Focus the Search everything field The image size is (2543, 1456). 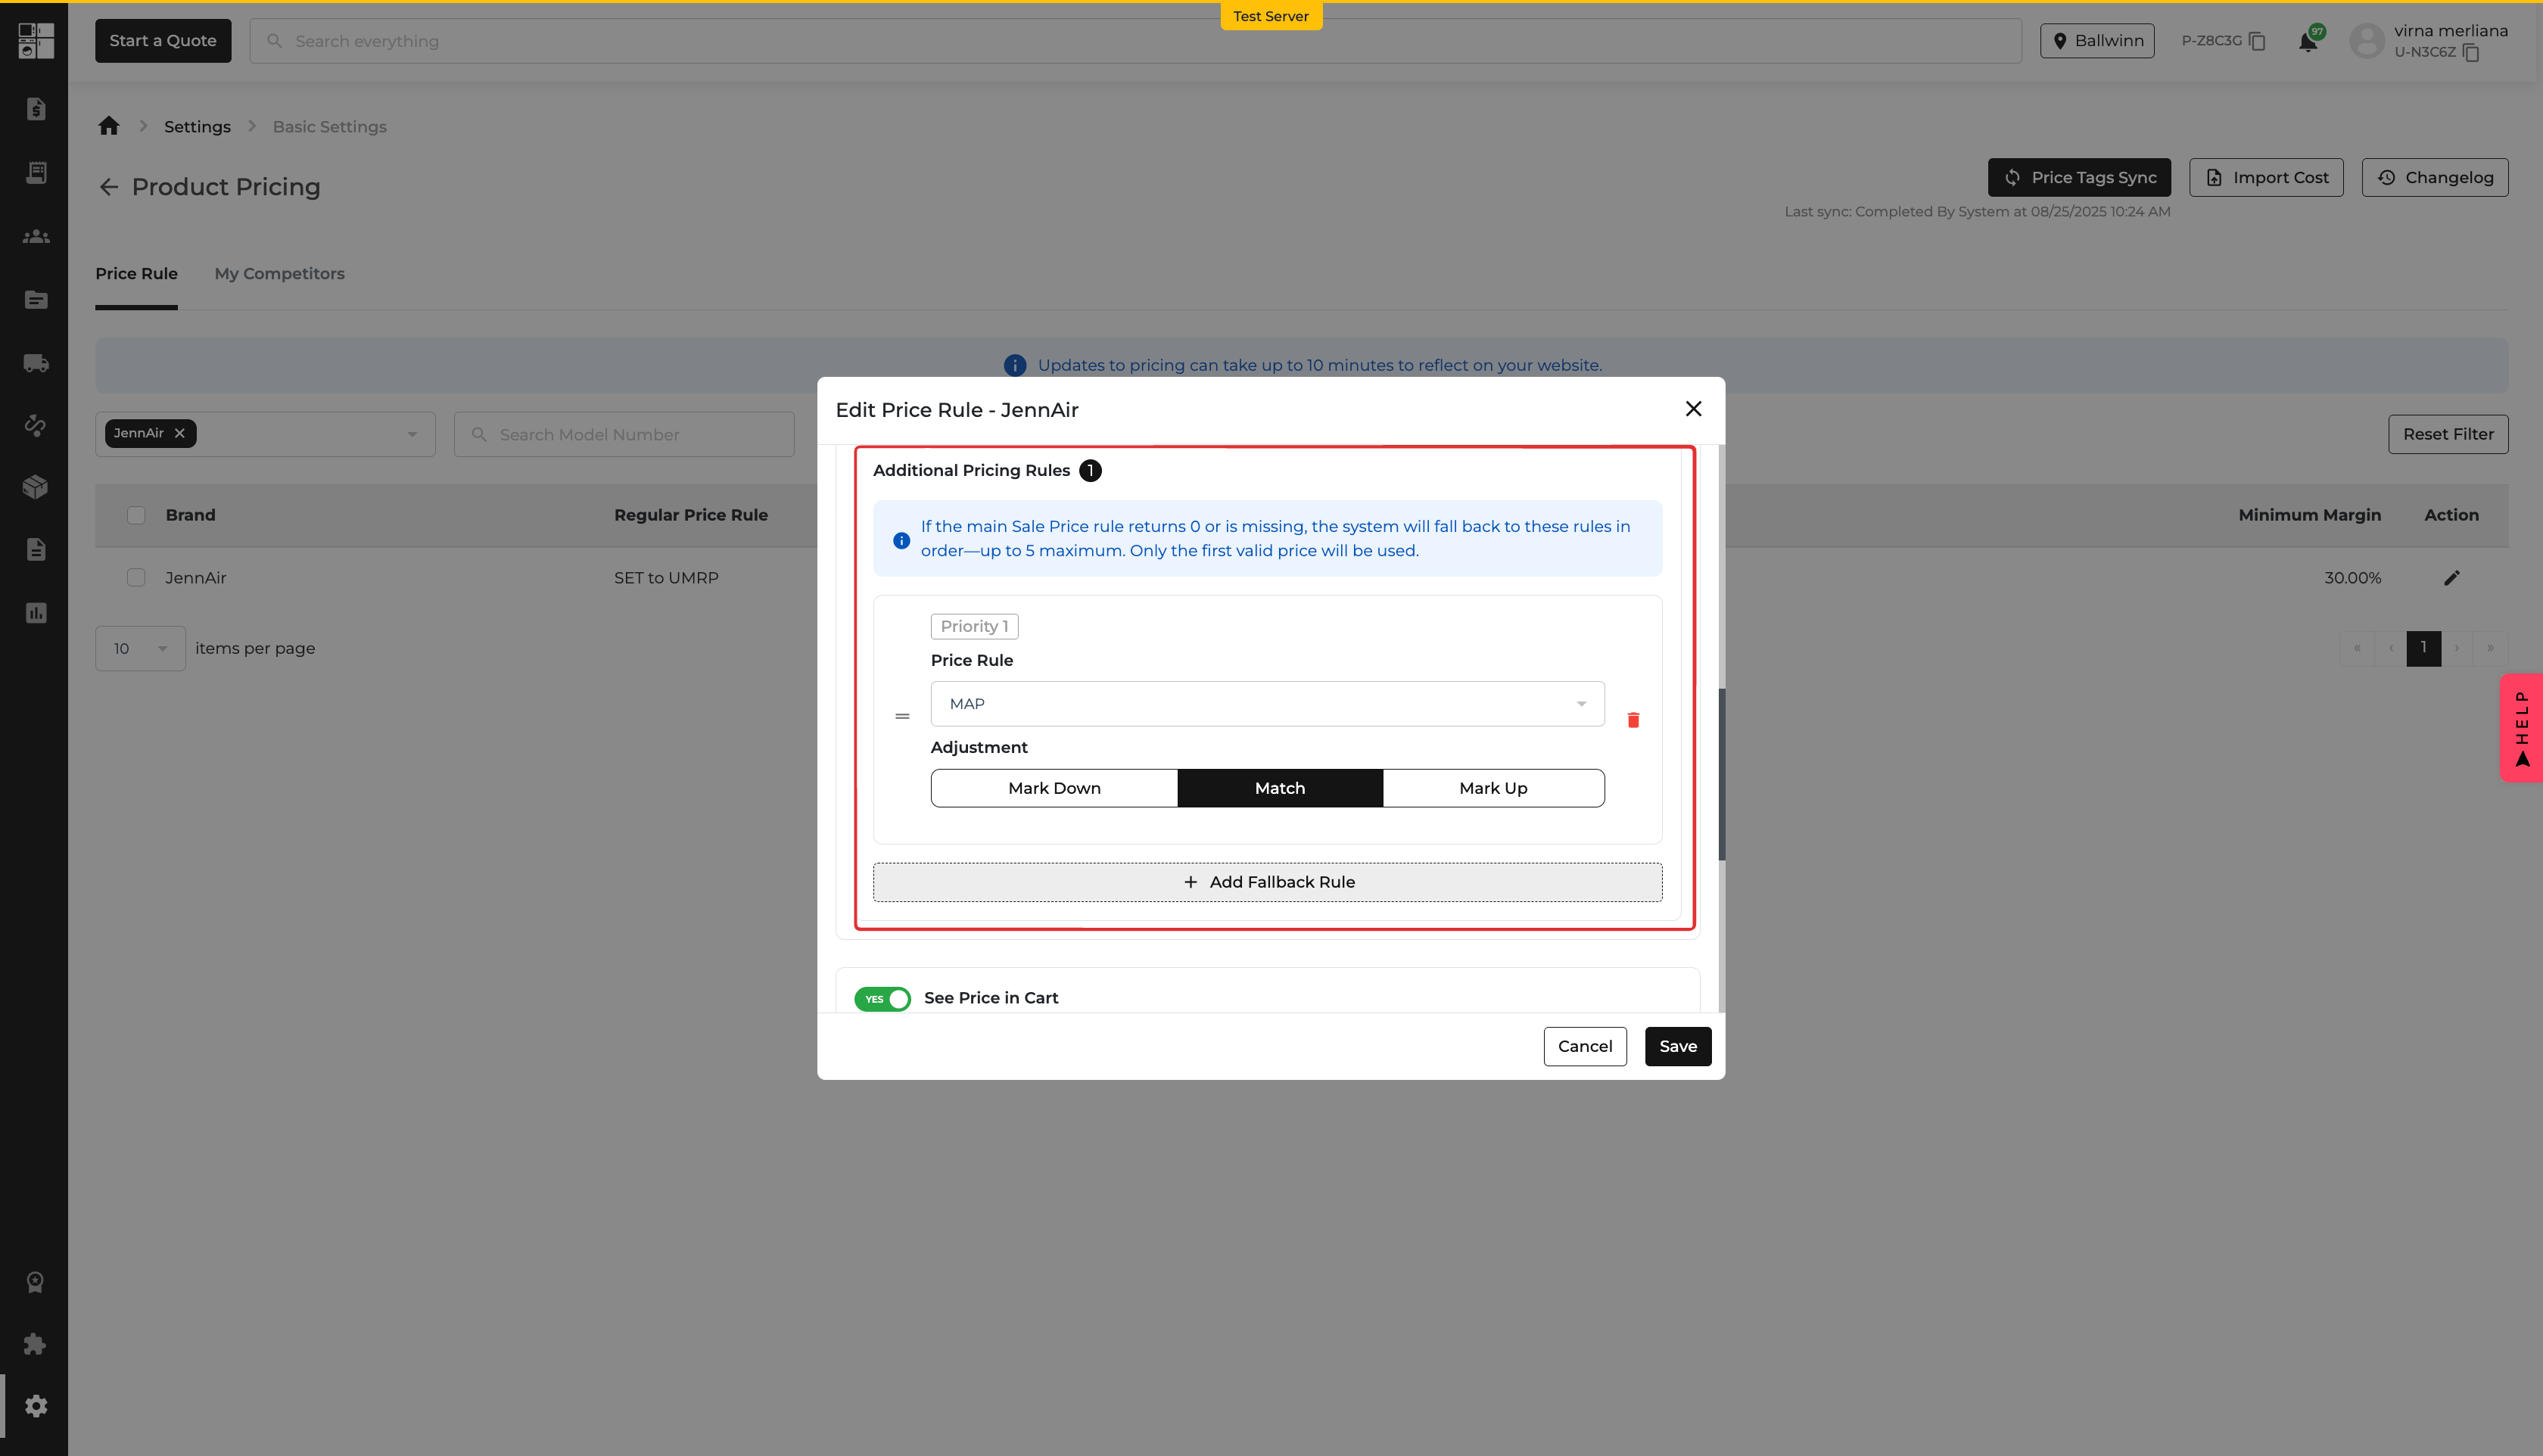pyautogui.click(x=1135, y=41)
